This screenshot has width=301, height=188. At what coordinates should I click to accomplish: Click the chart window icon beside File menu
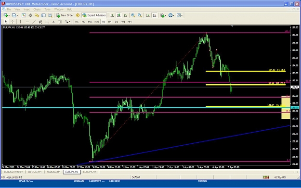click(x=4, y=9)
